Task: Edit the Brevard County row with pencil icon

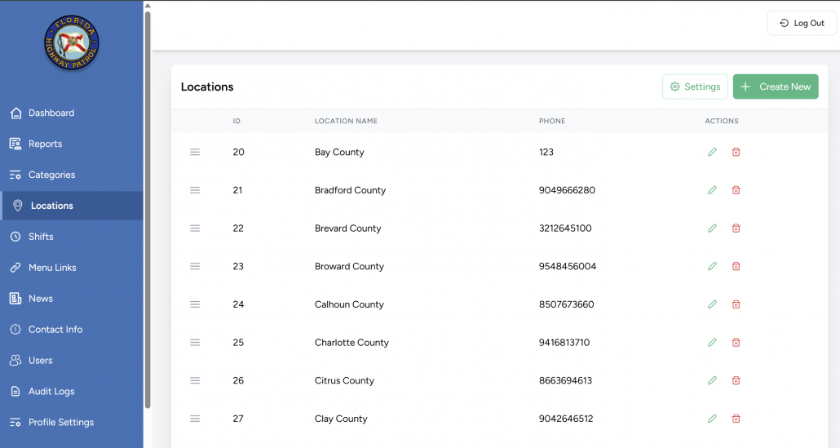Action: click(712, 228)
